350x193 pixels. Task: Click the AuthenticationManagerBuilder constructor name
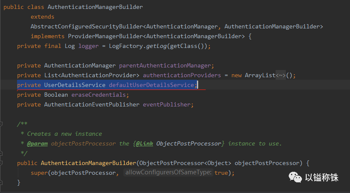(88, 163)
